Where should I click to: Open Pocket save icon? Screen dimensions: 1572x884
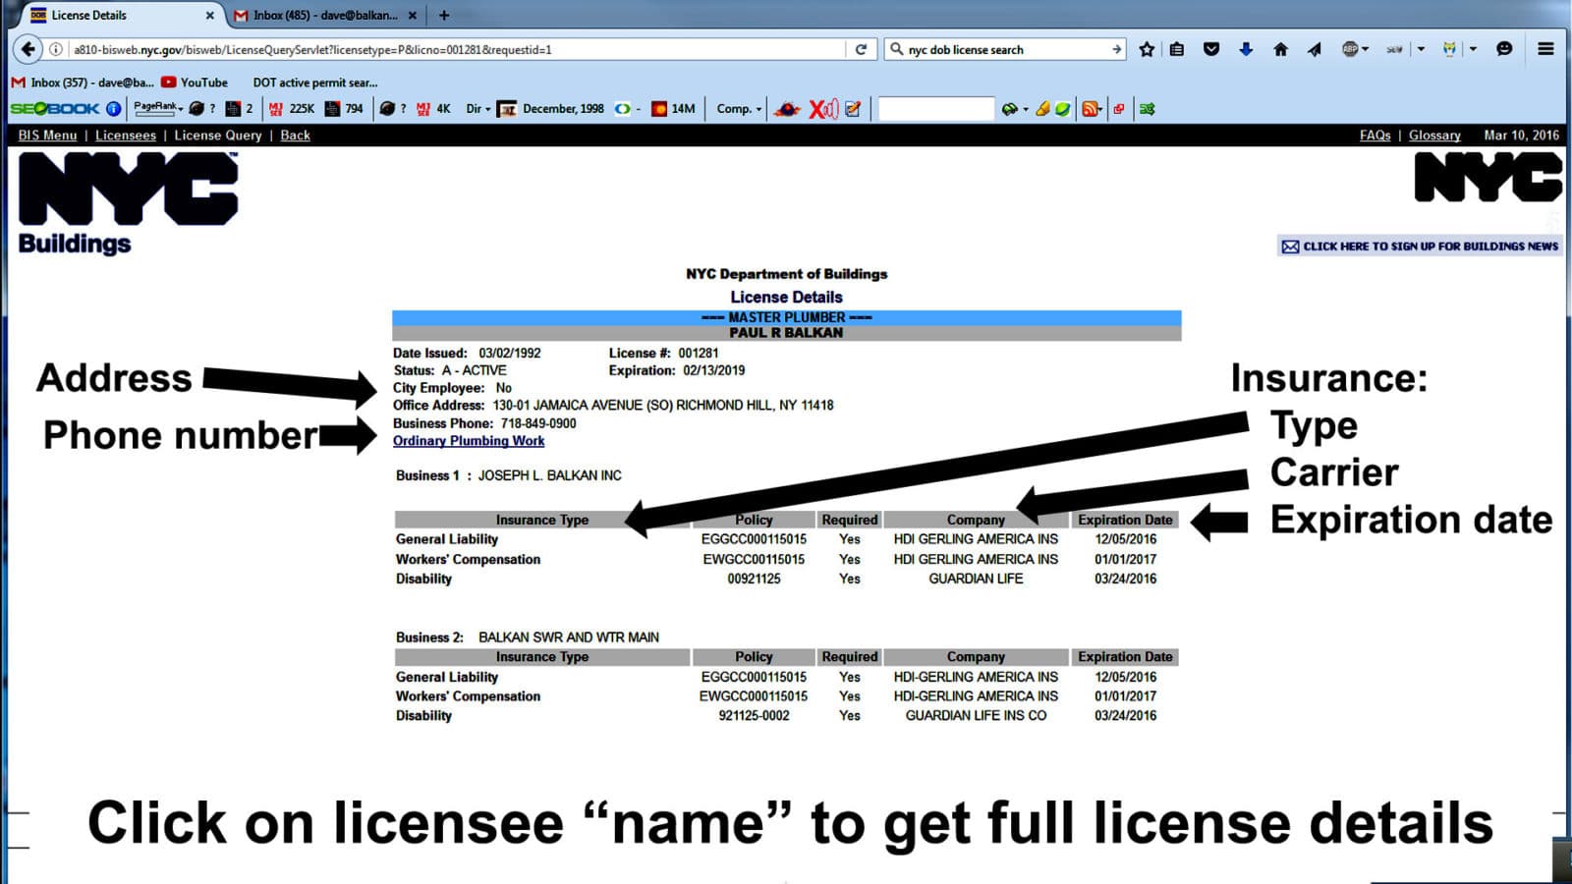[x=1210, y=49]
